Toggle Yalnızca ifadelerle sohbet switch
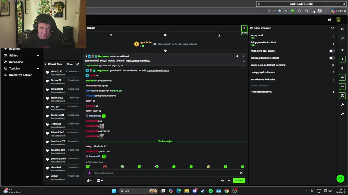Image resolution: width=348 pixels, height=195 pixels. pyautogui.click(x=332, y=58)
